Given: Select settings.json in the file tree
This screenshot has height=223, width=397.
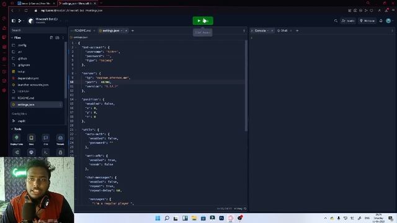Looking at the screenshot, I should [x=37, y=105].
